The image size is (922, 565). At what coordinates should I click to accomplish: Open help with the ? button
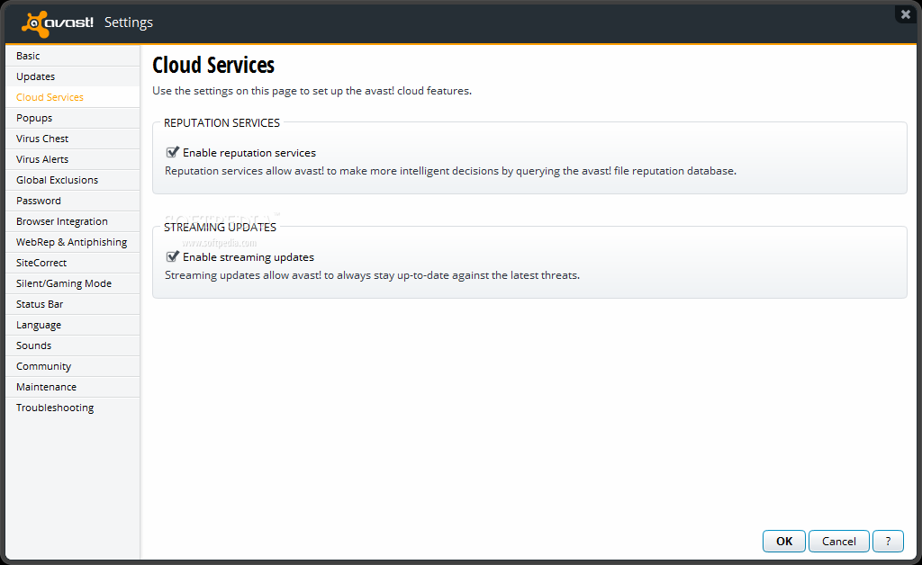(888, 541)
